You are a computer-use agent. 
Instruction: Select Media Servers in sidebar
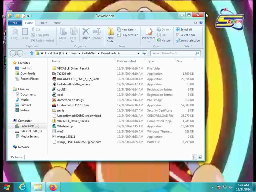tap(27, 136)
